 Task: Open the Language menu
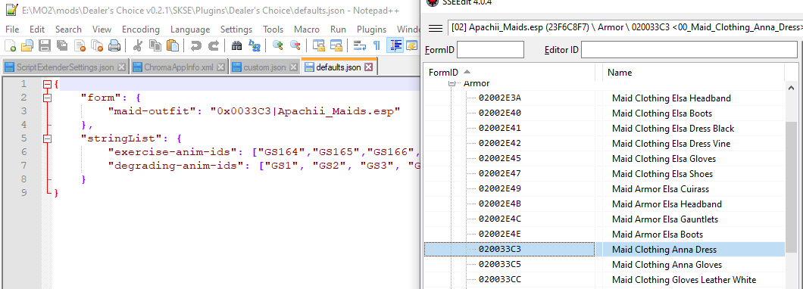tap(190, 30)
